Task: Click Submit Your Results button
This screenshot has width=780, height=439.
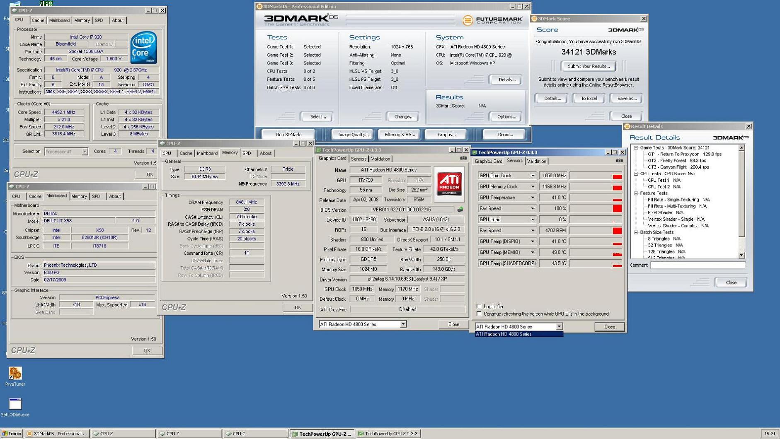Action: [589, 66]
